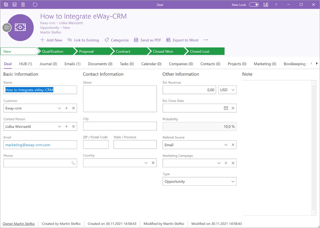320x228 pixels.
Task: Mark the deal as Closed Won
Action: [166, 51]
